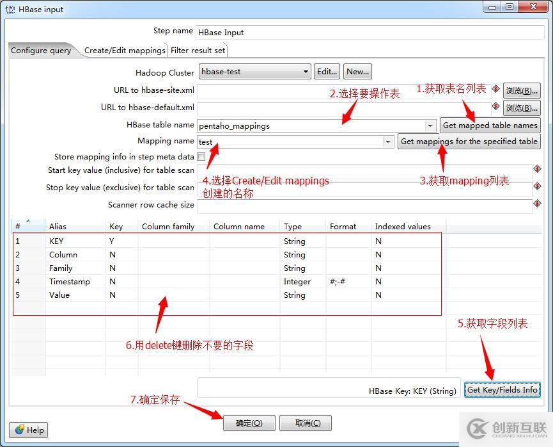
Task: Close the HBase input window
Action: pos(533,6)
